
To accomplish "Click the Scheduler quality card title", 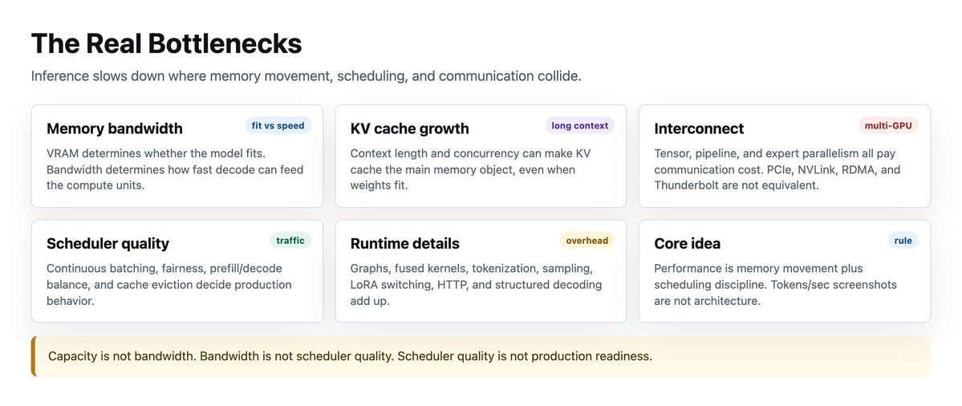I will tap(108, 243).
